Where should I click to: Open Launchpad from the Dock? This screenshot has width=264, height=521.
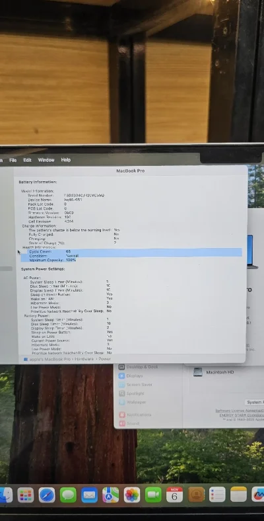point(26,495)
